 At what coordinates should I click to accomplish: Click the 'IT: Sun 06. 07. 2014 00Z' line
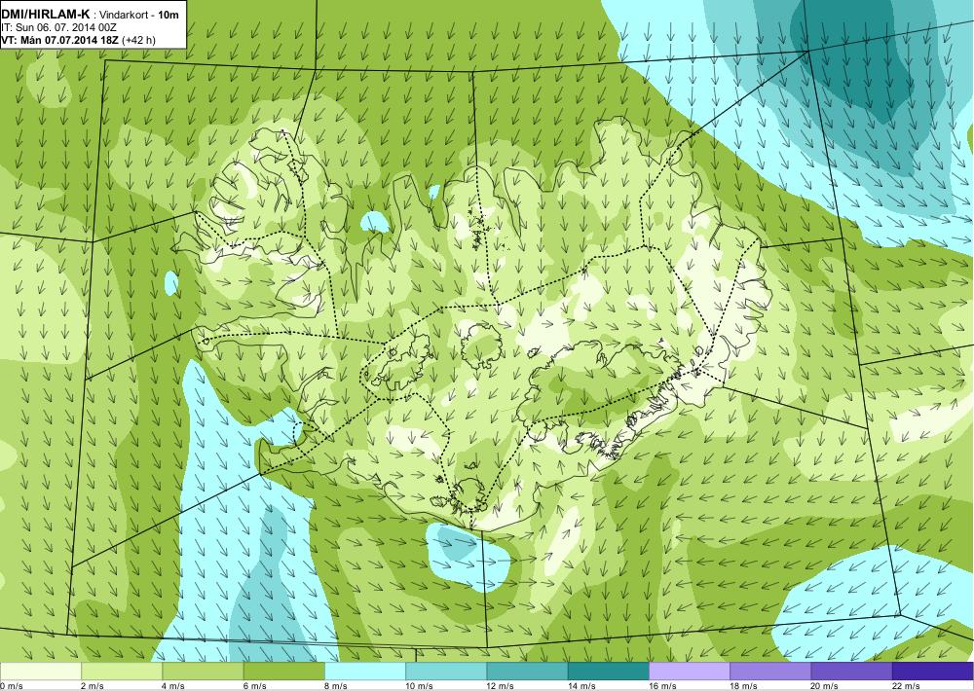pos(59,27)
